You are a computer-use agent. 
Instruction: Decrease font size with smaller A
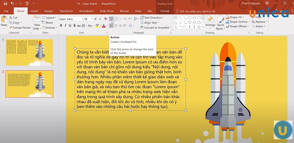point(100,19)
